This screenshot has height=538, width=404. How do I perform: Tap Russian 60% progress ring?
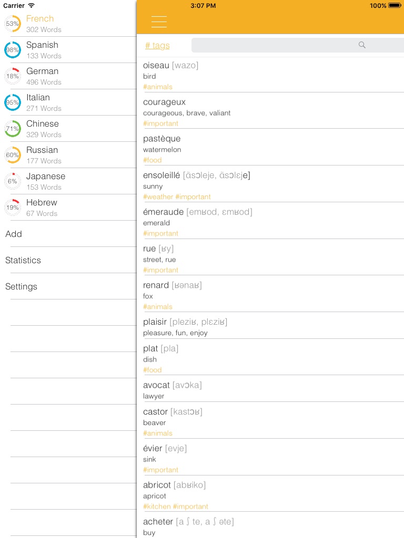tap(13, 155)
